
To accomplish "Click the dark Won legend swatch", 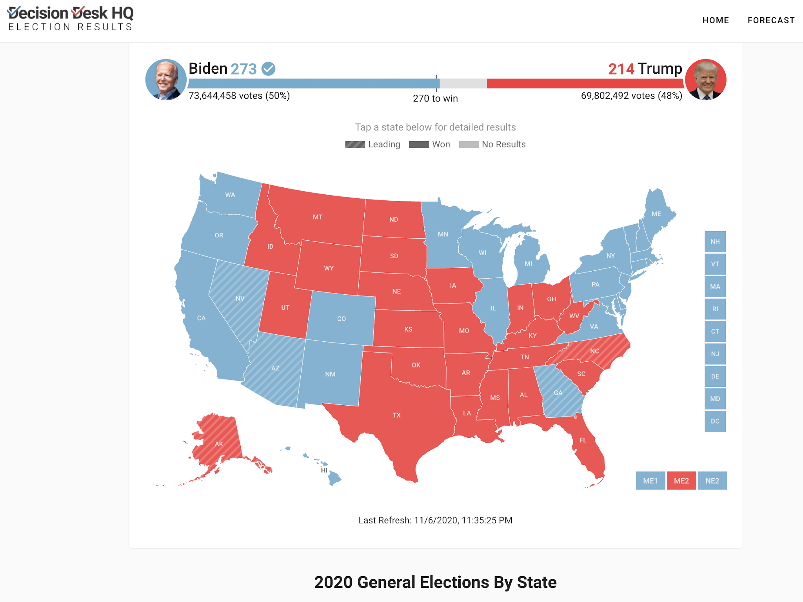I will [419, 145].
